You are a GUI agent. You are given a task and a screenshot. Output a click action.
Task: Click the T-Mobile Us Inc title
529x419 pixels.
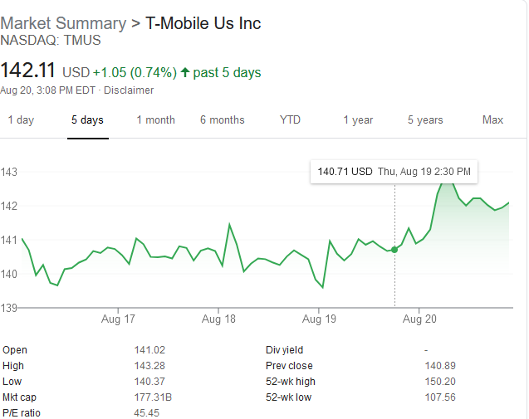(203, 23)
